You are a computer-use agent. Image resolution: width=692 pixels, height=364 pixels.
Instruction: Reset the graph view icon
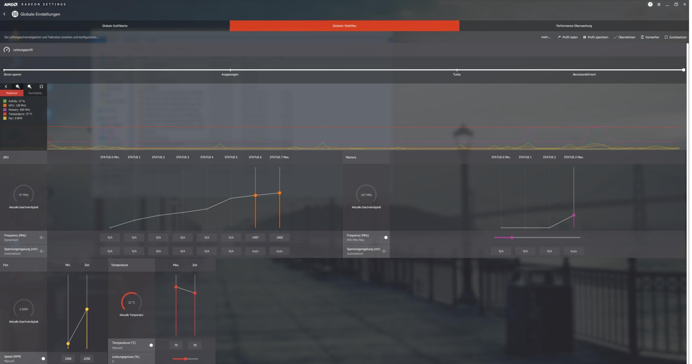(x=41, y=87)
